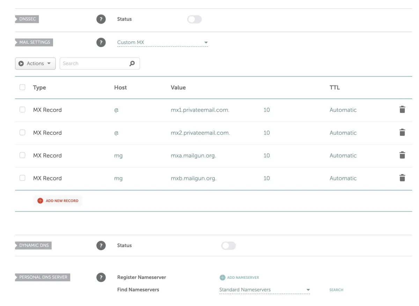Screen dimensions: 419x306
Task: Delete the mx2.privateemail.com MX record
Action: coord(402,133)
